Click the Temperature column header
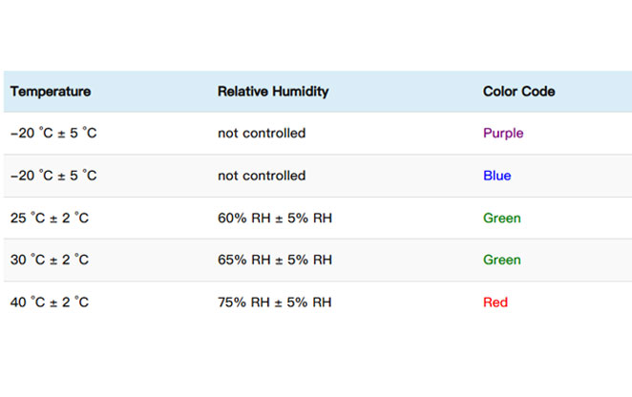 point(51,92)
